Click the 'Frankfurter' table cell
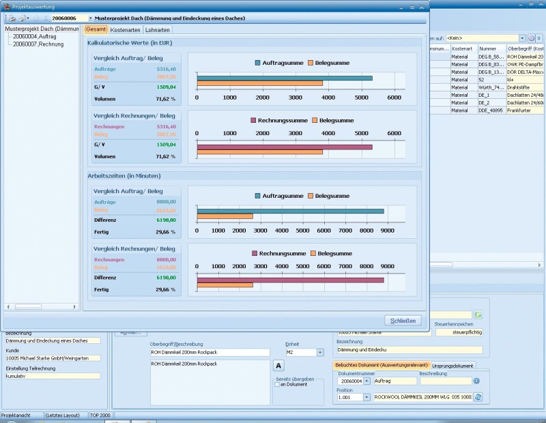The image size is (546, 423). 526,111
